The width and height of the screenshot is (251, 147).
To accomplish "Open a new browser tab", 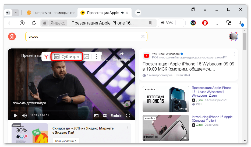I will [138, 12].
